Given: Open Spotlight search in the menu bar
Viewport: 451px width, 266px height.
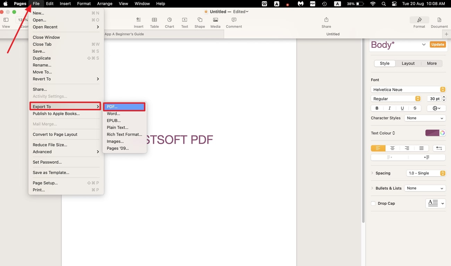Looking at the screenshot, I should pos(383,4).
